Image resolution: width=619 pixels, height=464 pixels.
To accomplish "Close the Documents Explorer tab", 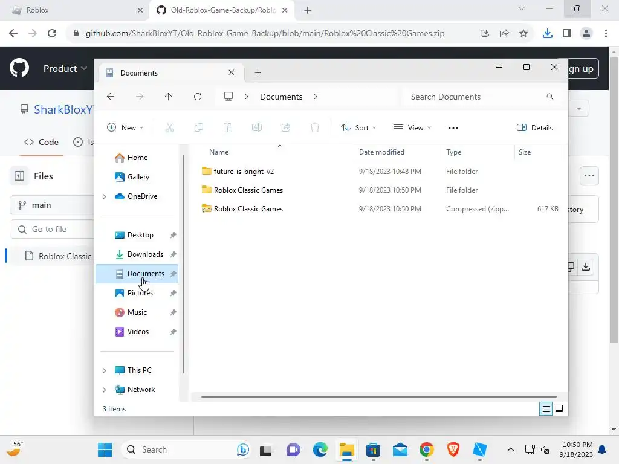I will (232, 72).
